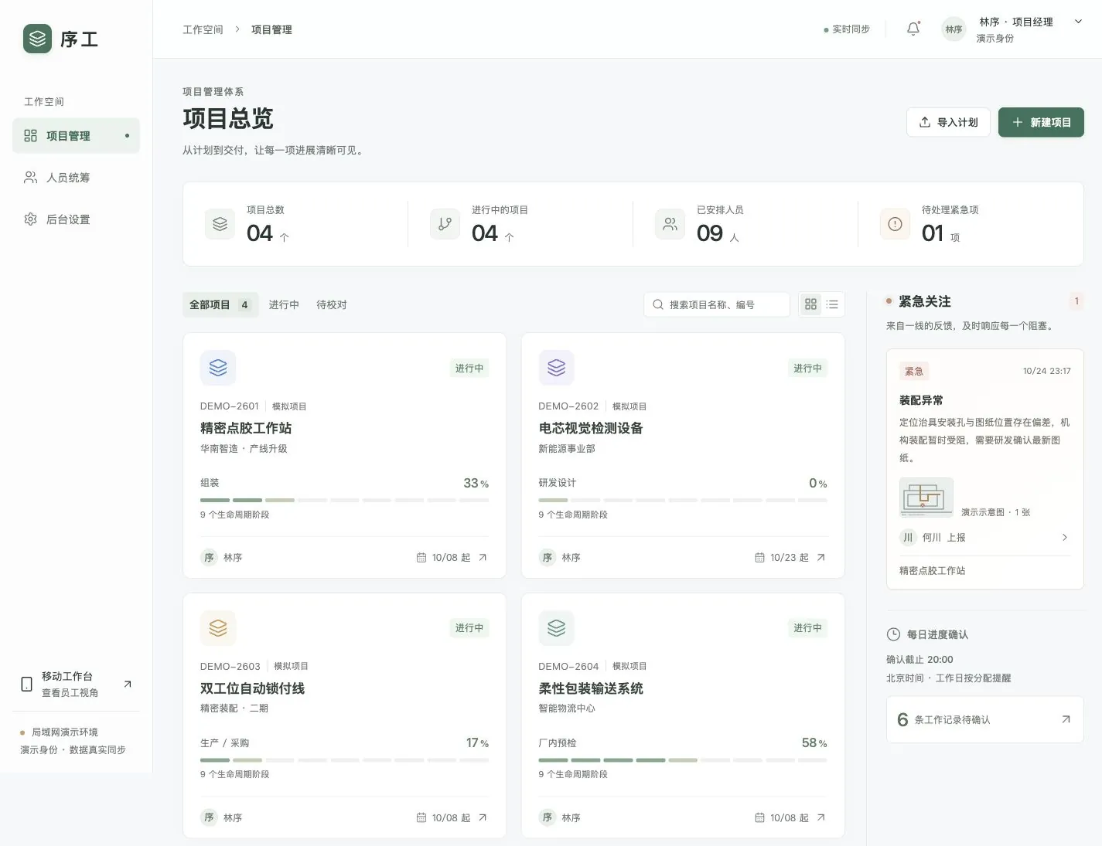
Task: Select the 进行中 filter tab
Action: point(284,304)
